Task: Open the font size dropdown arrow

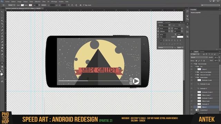Action: [169, 29]
